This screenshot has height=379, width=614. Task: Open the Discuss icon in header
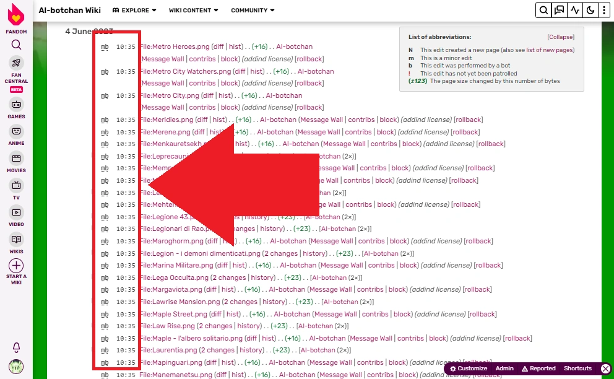click(x=559, y=10)
